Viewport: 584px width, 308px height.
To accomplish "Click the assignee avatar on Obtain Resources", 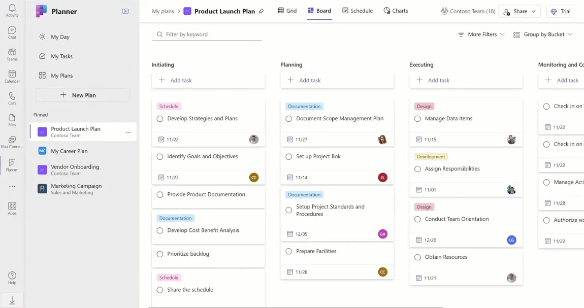I will tap(511, 278).
